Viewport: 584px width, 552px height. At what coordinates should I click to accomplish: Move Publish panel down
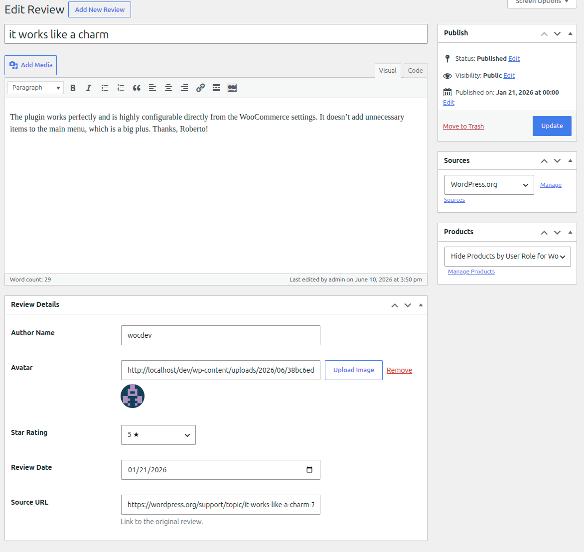557,33
